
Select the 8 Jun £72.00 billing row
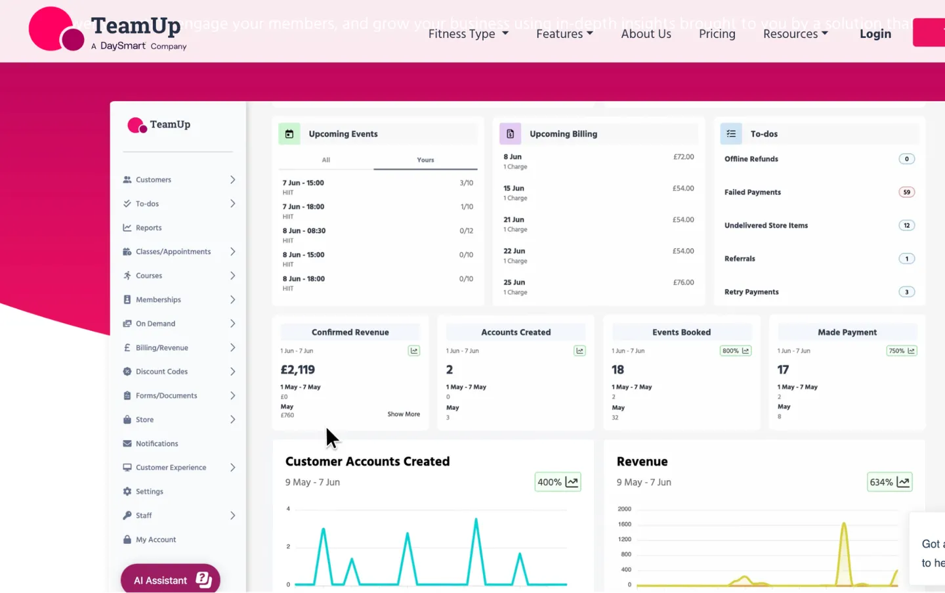click(598, 162)
